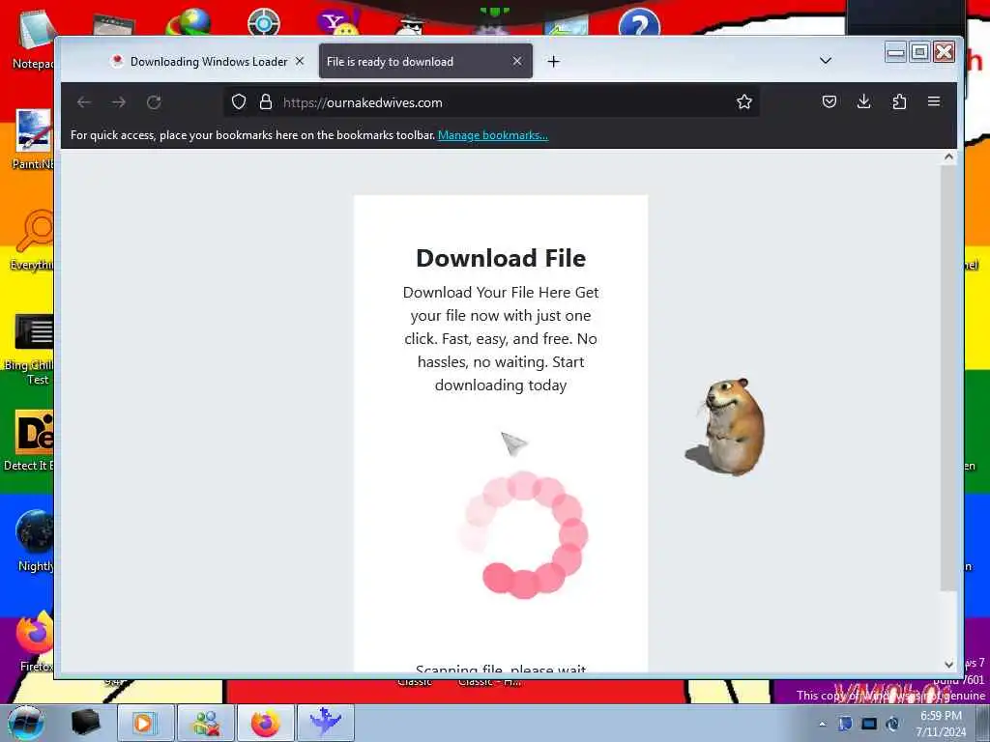Image resolution: width=990 pixels, height=742 pixels.
Task: Switch to Firefox in taskbar
Action: click(x=265, y=723)
